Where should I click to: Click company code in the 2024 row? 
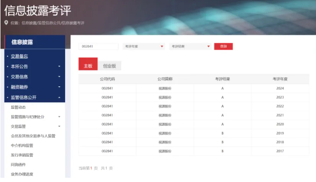point(107,88)
